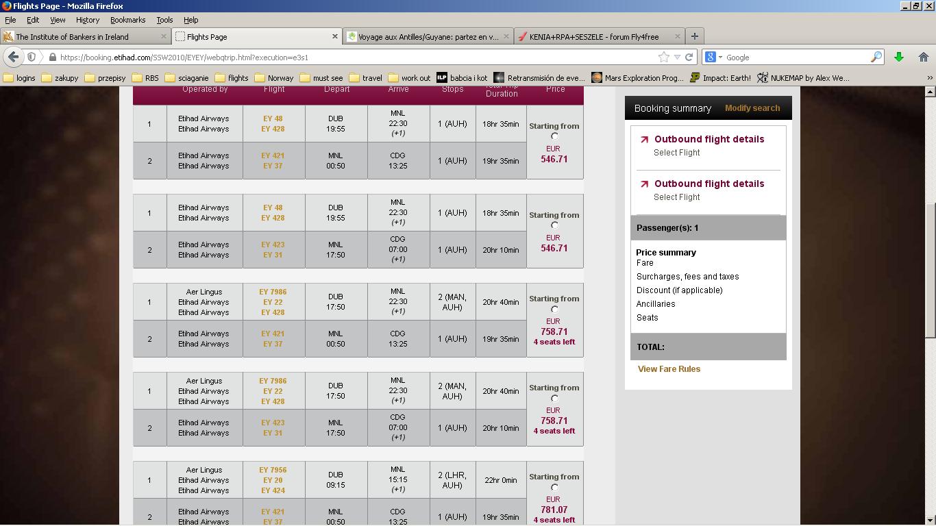Screen dimensions: 936x526
Task: Open a new tab with plus button
Action: pos(694,36)
